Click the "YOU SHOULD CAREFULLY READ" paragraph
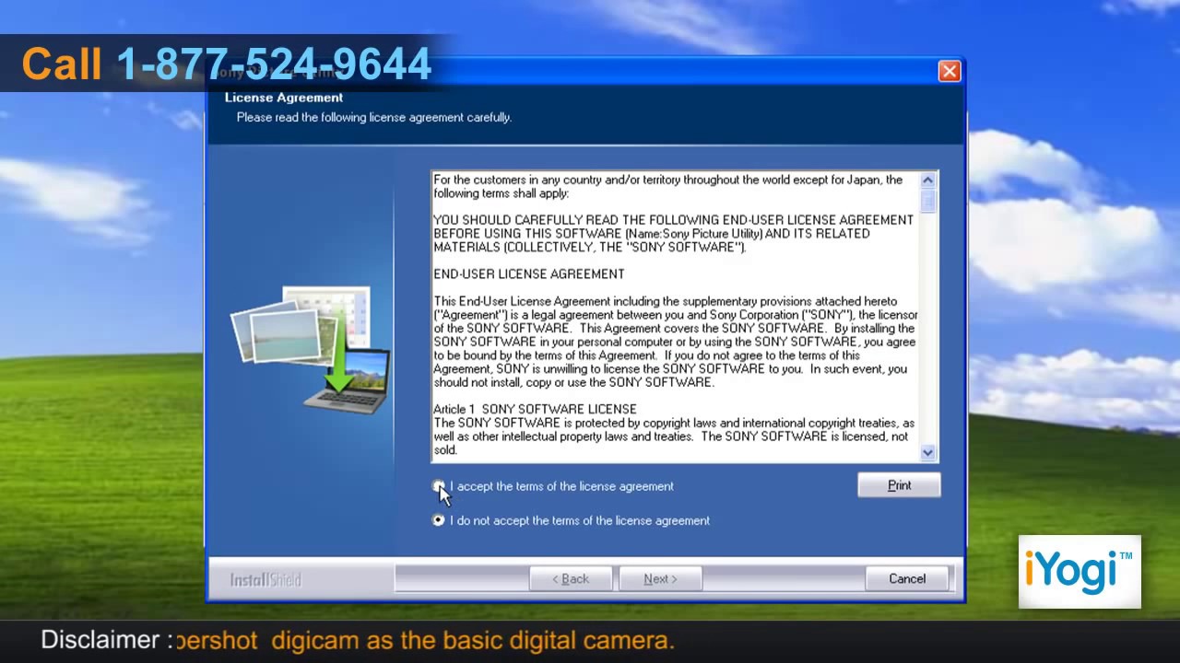Screen dimensions: 1180x663 (x=674, y=234)
